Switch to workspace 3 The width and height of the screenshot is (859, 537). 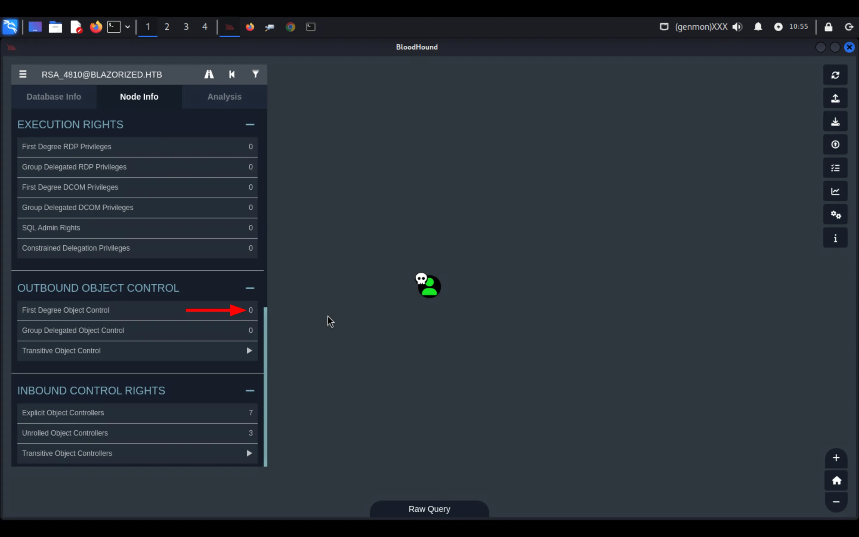(186, 27)
